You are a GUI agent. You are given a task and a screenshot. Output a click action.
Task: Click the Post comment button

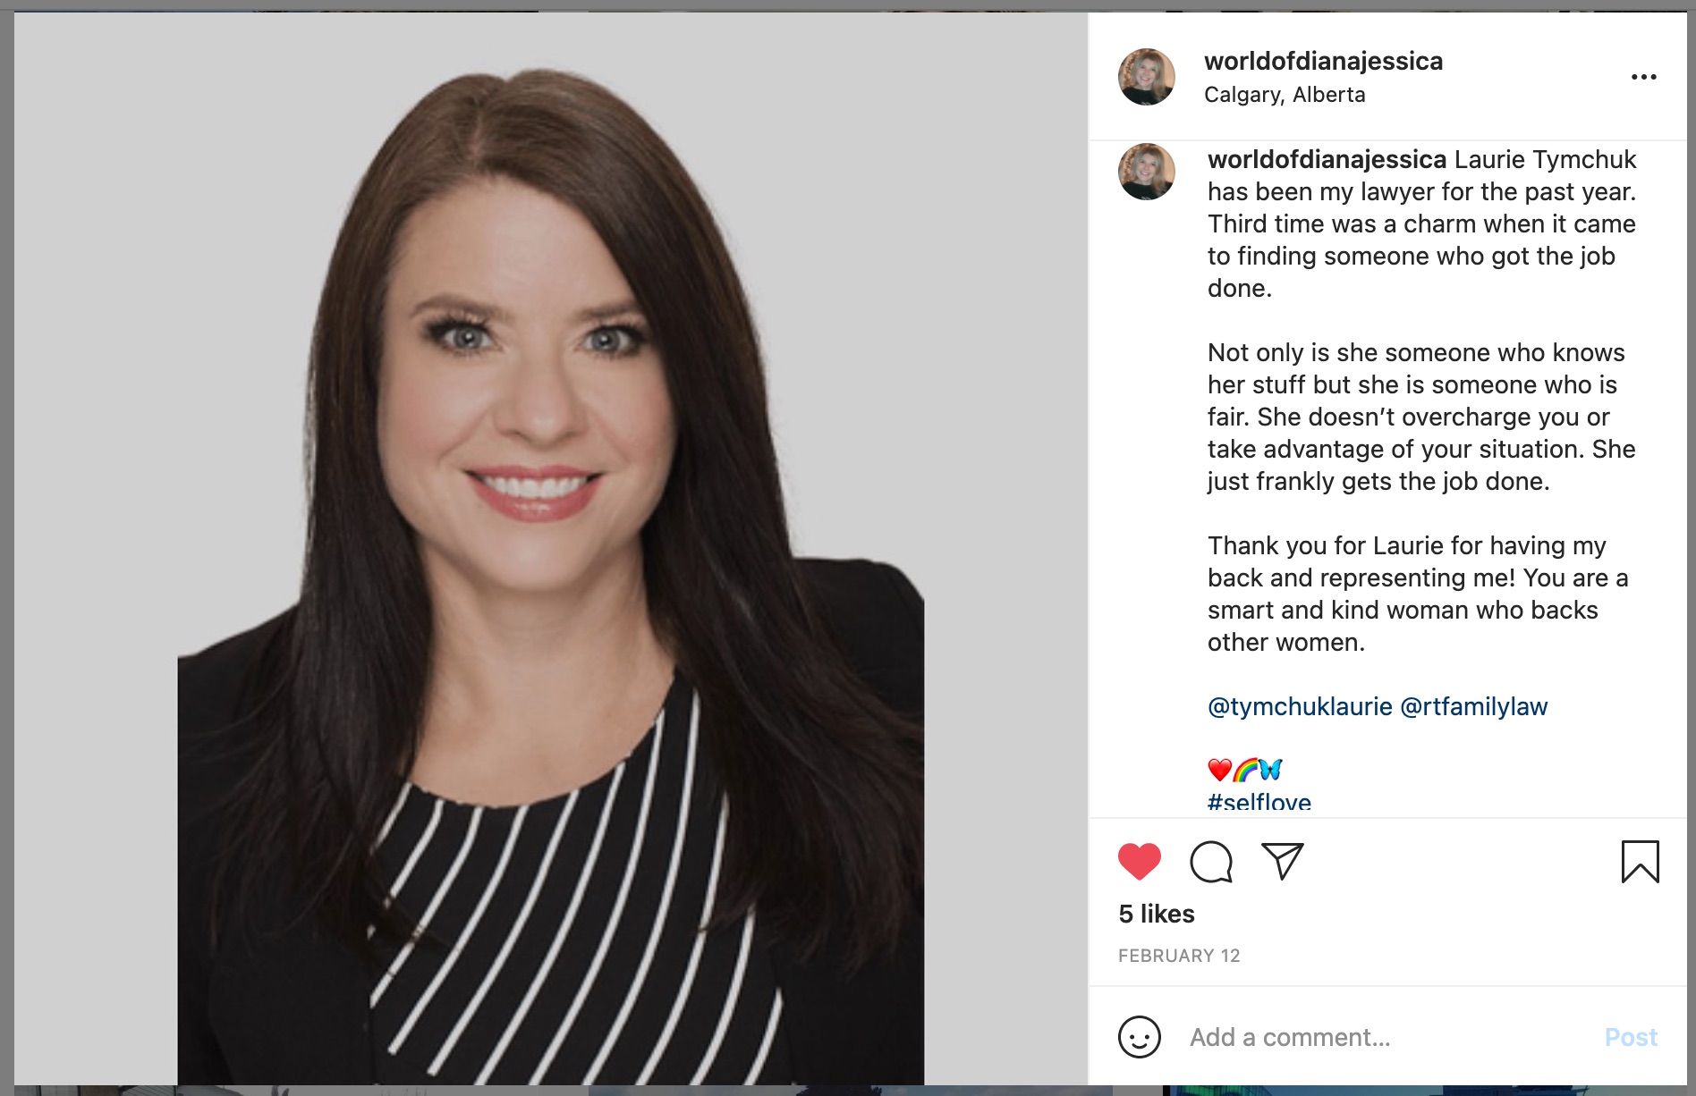[1631, 1037]
